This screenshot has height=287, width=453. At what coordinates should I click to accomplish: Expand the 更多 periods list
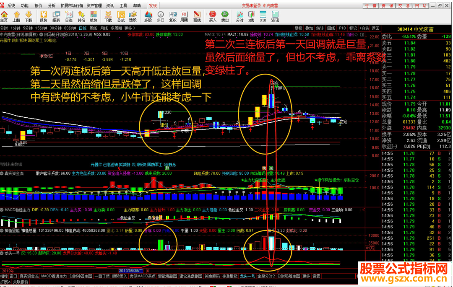click(x=130, y=28)
